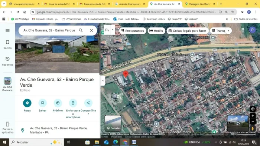
Task: Select the Transporte filter chip
Action: [218, 31]
